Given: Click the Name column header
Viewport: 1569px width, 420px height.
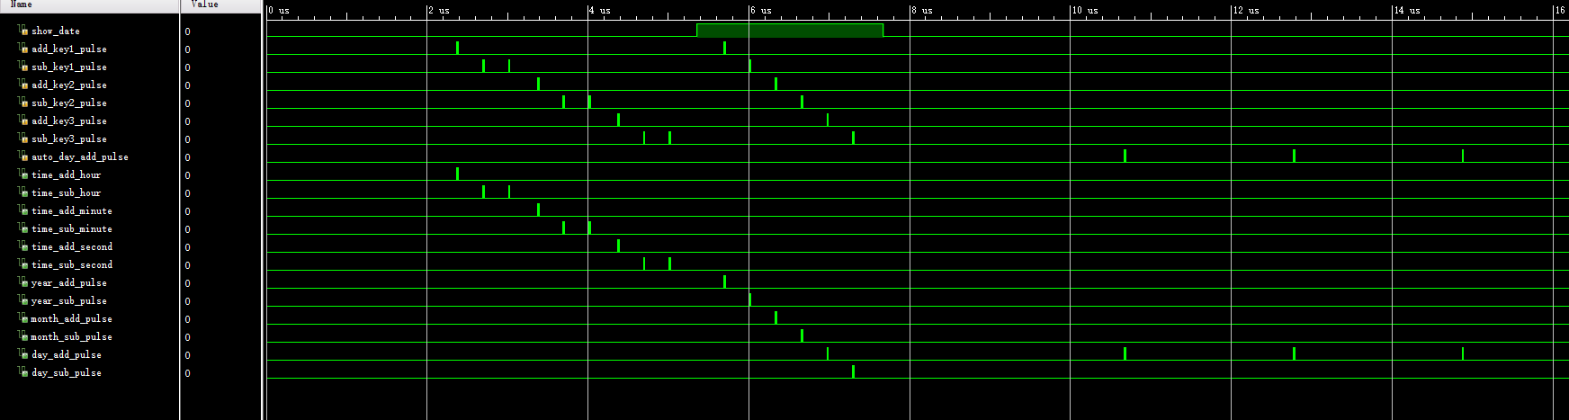Looking at the screenshot, I should click(90, 4).
